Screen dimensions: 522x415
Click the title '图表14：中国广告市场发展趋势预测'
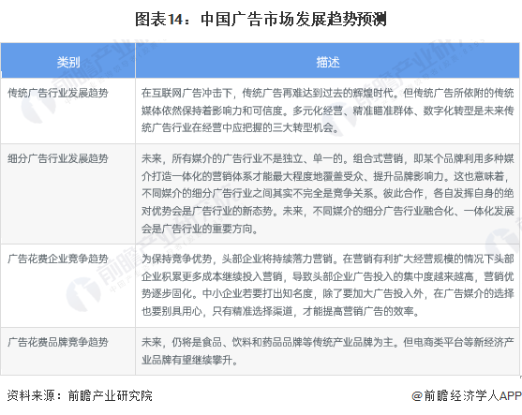(261, 19)
